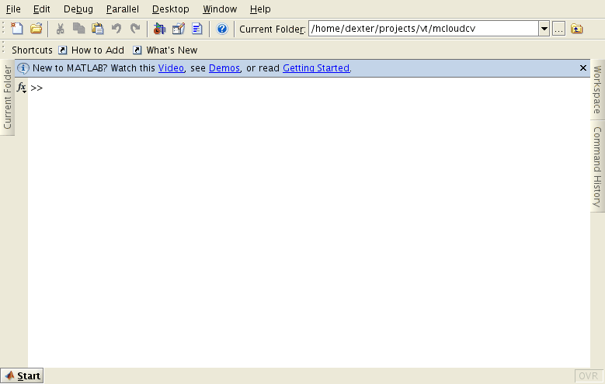The height and width of the screenshot is (384, 605).
Task: Click the info icon in the banner
Action: tap(23, 68)
